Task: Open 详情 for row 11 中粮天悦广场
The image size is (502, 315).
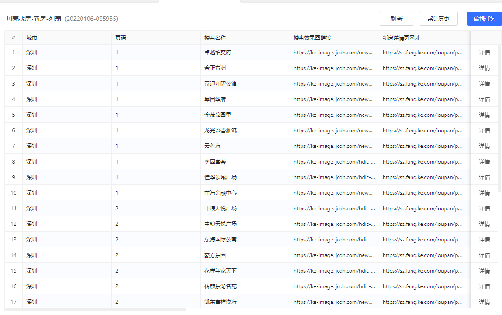Action: tap(484, 209)
